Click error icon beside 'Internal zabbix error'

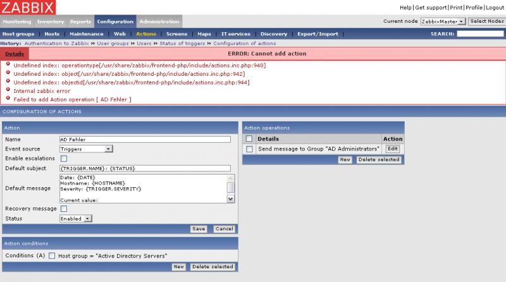[x=8, y=89]
